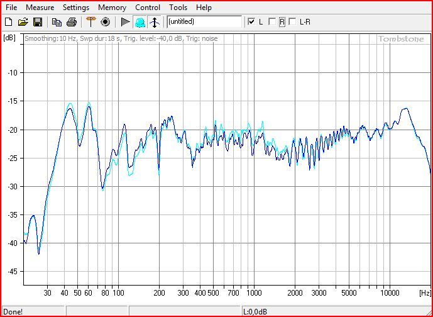Click the black circular toolbar icon
433x317 pixels.
coord(105,22)
